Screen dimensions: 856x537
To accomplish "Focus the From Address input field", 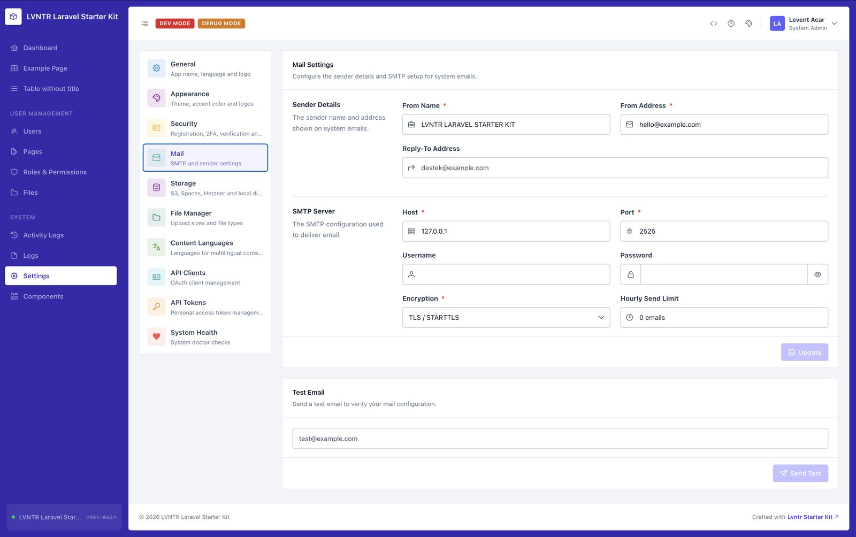I will coord(724,125).
